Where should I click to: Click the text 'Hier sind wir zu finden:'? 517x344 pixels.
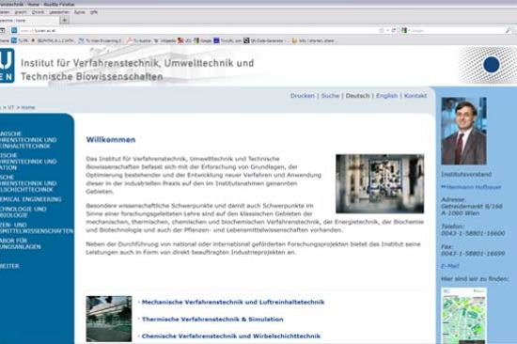tap(475, 279)
